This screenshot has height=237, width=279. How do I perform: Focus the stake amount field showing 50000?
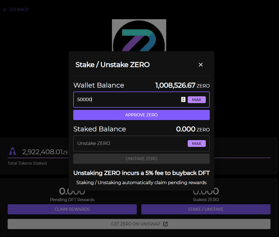127,100
